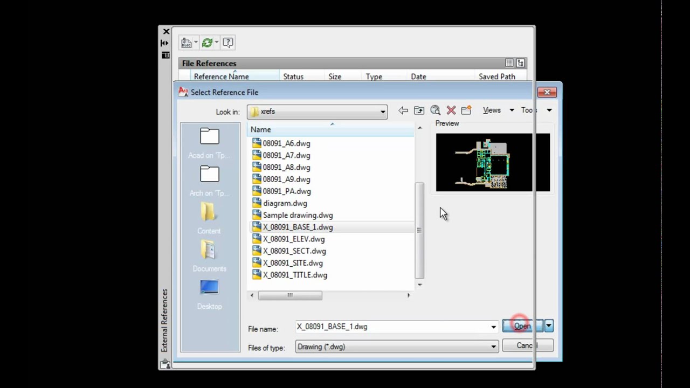The image size is (690, 388).
Task: Click the horizontal scrollbar thumb in file list
Action: click(x=290, y=295)
